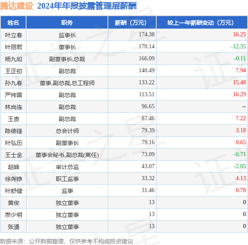Select the name 廖少明
The height and width of the screenshot is (245, 248).
pos(14,215)
